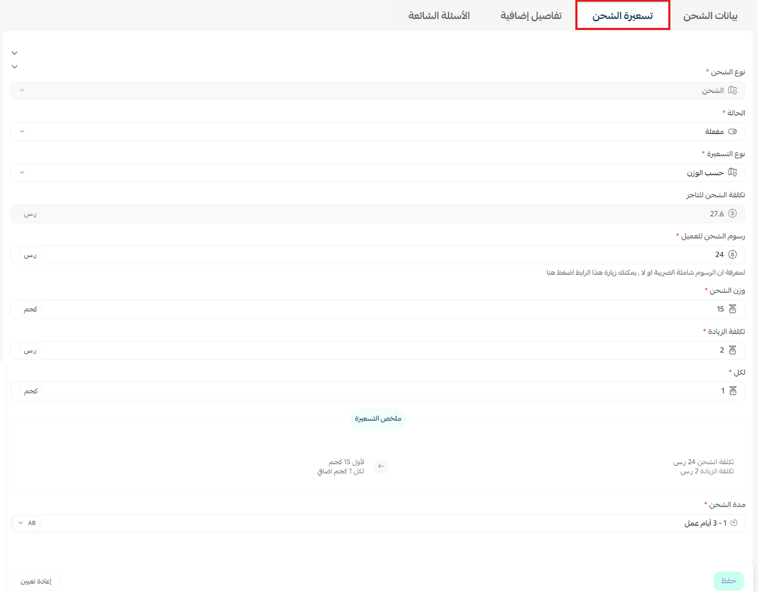Open the نوع الشحن dropdown
Image resolution: width=758 pixels, height=592 pixels.
[22, 90]
